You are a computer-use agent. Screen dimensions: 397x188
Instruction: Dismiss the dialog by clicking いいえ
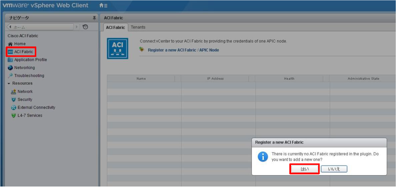pos(335,169)
